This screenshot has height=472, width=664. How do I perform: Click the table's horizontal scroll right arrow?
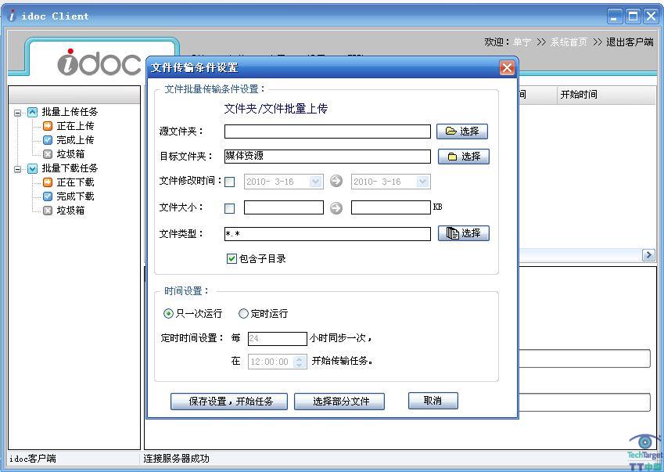(x=648, y=255)
